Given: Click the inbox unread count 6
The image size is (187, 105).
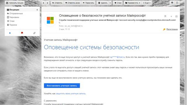Looking at the screenshot, I should tap(37, 10).
